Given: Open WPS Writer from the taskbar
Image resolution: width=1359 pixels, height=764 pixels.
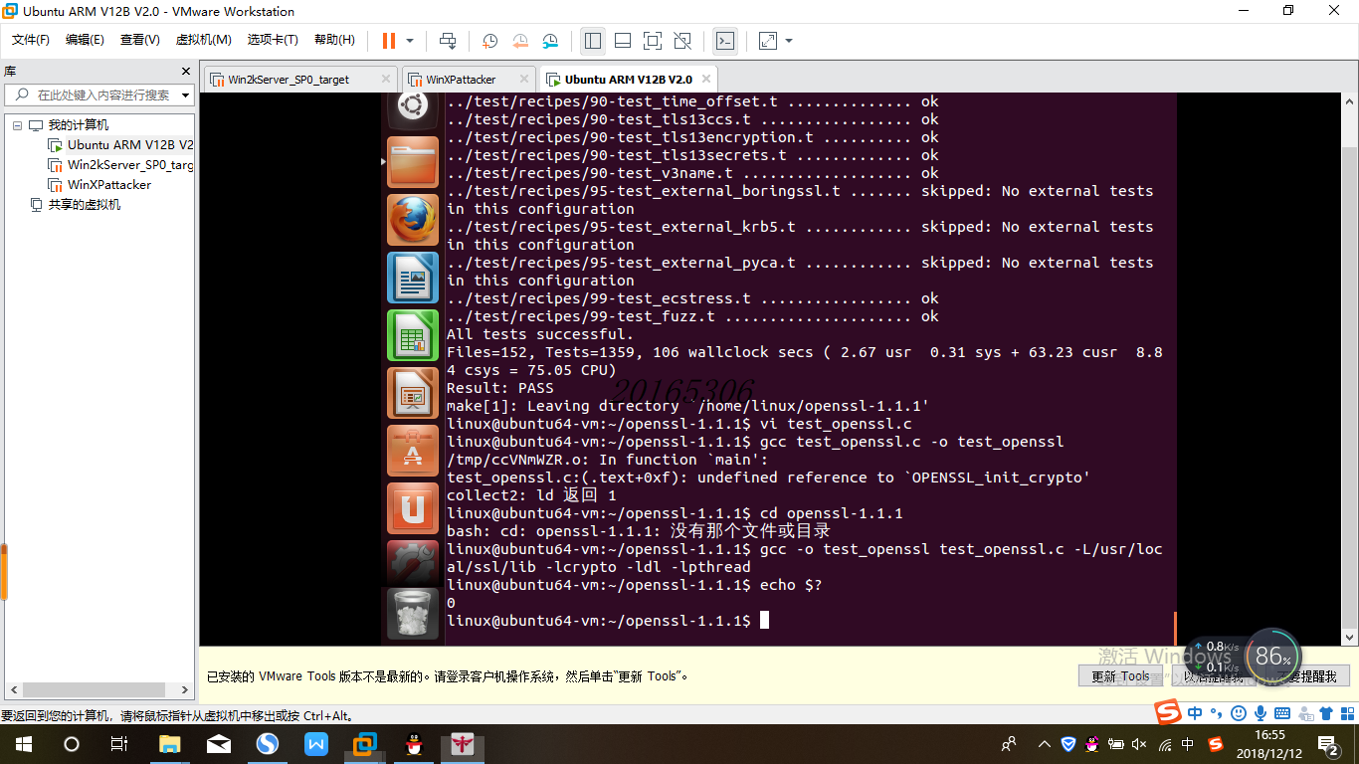Looking at the screenshot, I should tap(316, 744).
